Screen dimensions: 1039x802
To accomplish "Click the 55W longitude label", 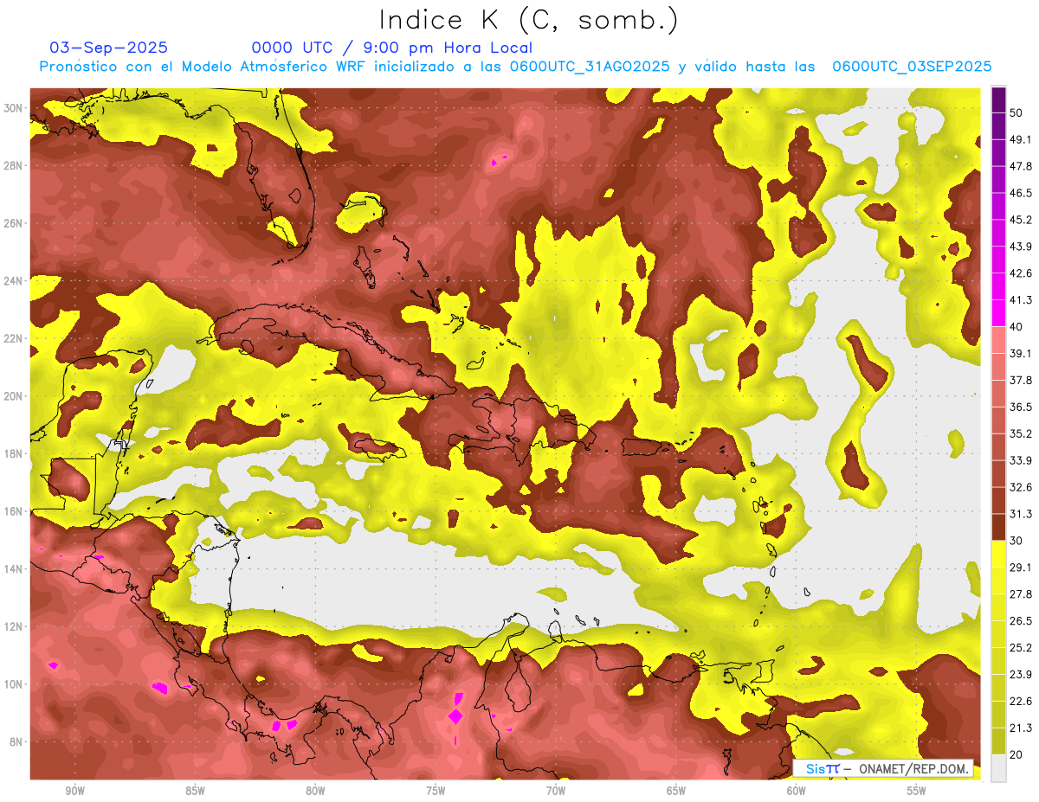I will coord(917,791).
